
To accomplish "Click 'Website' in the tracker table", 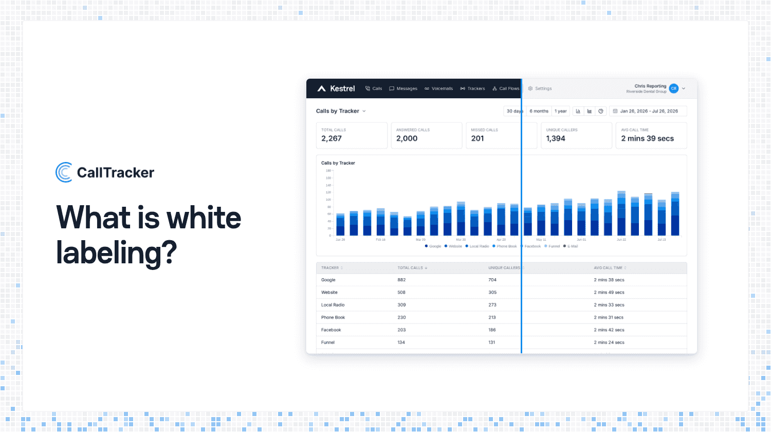I will coord(329,292).
